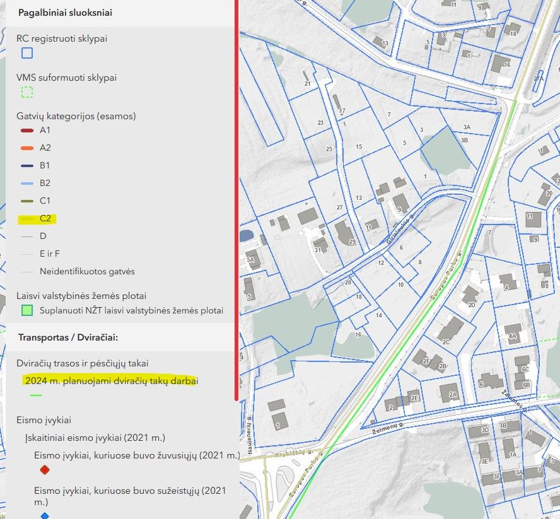
Task: Select the C1 street category label
Action: point(45,201)
